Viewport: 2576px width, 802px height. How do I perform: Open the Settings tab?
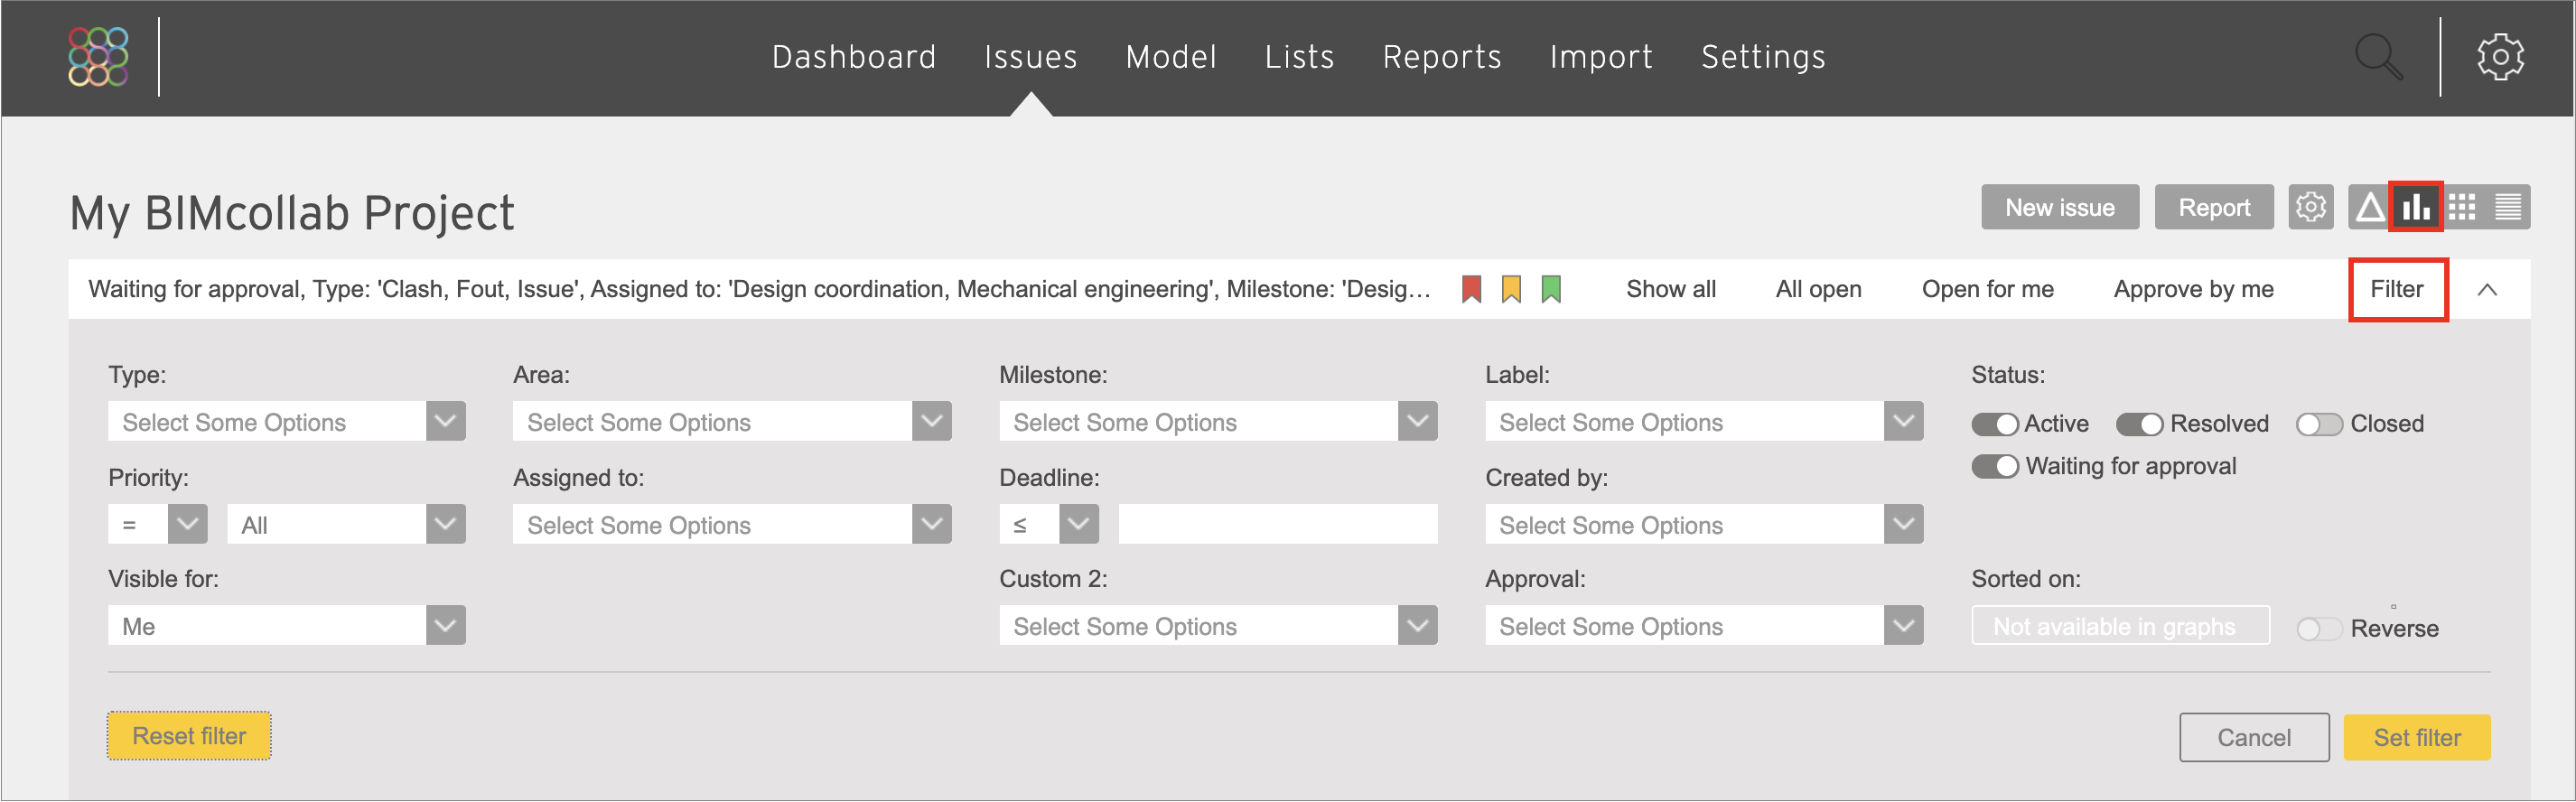(1763, 57)
